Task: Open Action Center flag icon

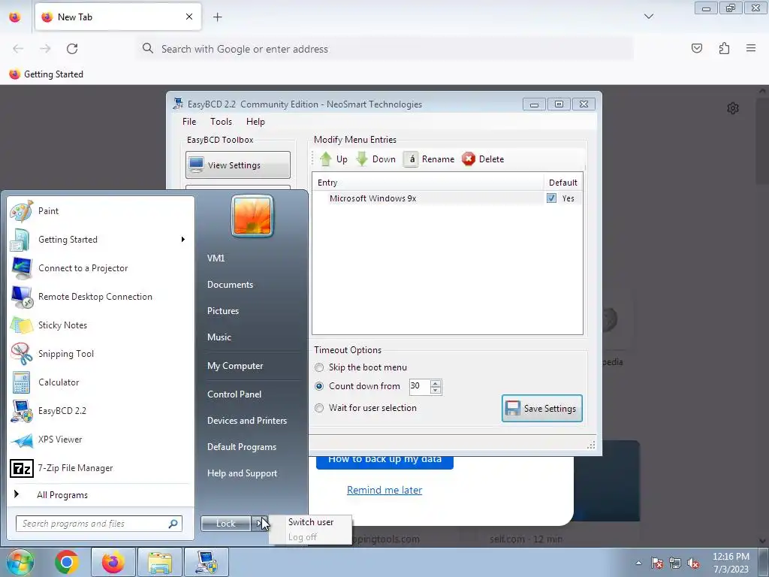Action: pos(657,563)
